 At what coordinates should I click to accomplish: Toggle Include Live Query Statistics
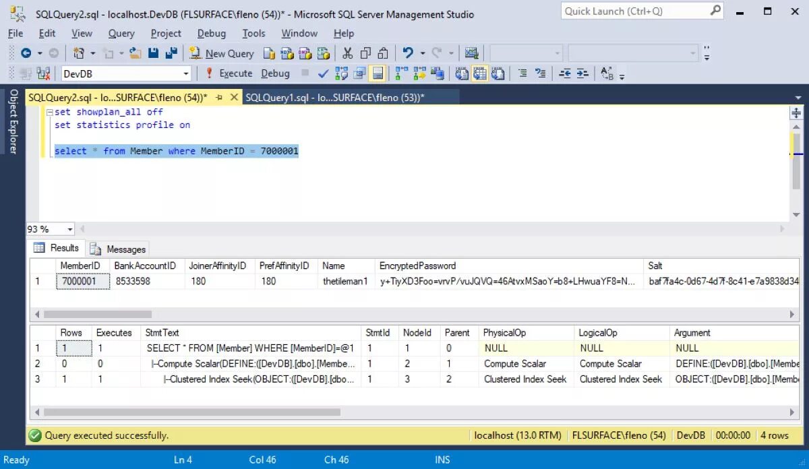point(420,73)
